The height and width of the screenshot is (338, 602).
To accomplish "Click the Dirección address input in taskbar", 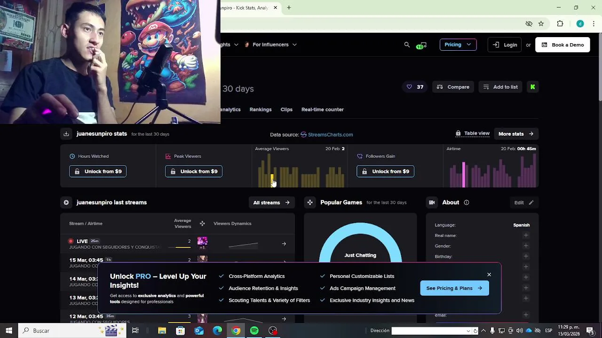I will tap(428, 331).
